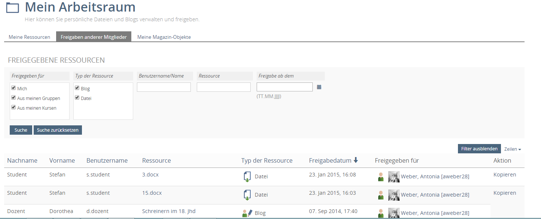Click the user icon in the 3.docx row
The width and height of the screenshot is (541, 219).
381,177
